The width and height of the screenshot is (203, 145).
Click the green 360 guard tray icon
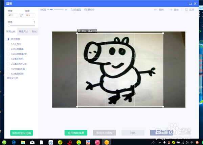pos(174,143)
